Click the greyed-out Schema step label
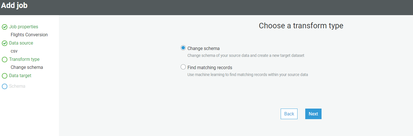The height and width of the screenshot is (136, 413). 17,86
